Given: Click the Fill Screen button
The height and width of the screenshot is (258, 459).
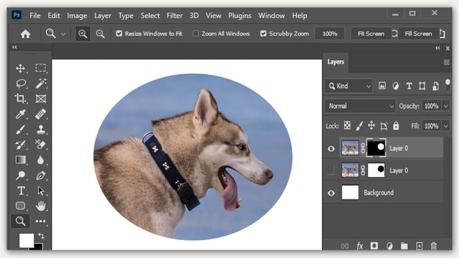Looking at the screenshot, I should (x=418, y=33).
